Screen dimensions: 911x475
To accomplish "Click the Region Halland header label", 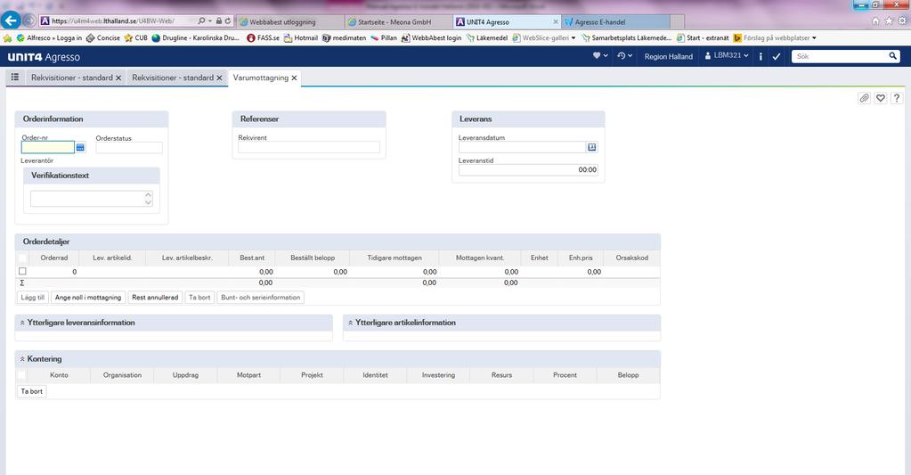I will coord(668,56).
